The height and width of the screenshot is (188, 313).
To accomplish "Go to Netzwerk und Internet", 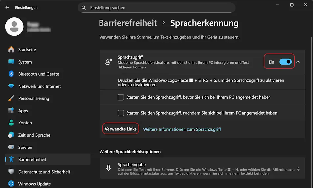I will 48,86.
